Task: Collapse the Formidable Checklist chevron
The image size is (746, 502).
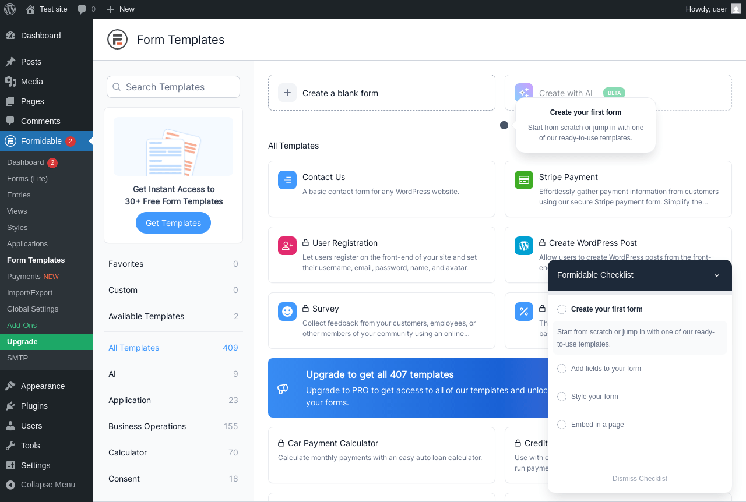Action: click(717, 275)
